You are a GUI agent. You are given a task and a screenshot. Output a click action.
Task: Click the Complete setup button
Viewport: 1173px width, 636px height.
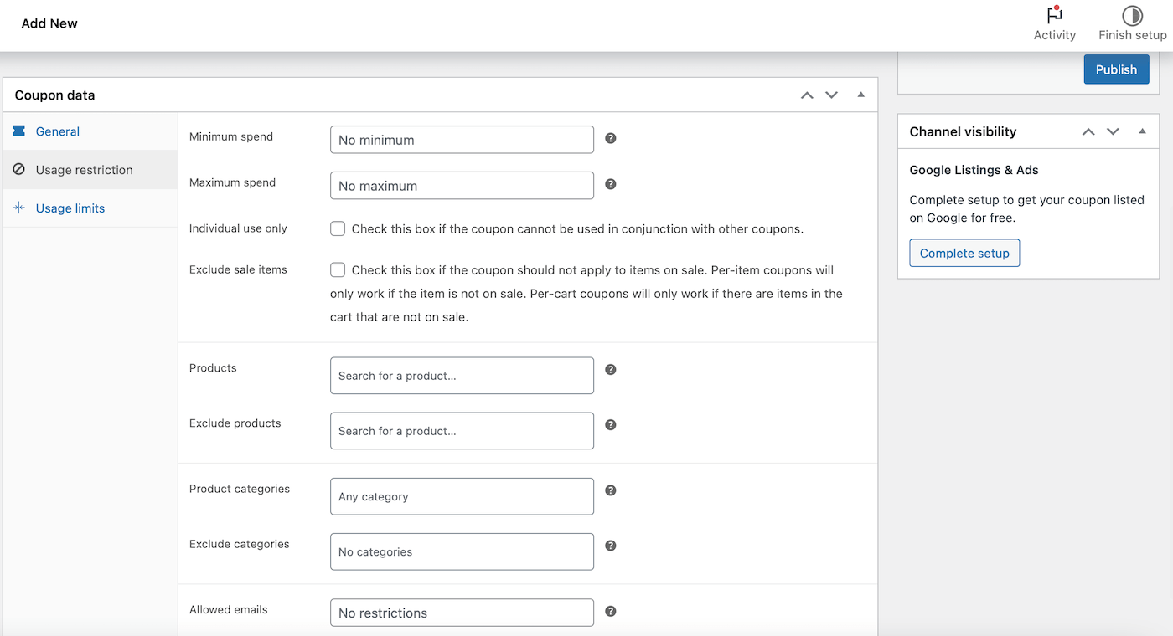tap(964, 253)
